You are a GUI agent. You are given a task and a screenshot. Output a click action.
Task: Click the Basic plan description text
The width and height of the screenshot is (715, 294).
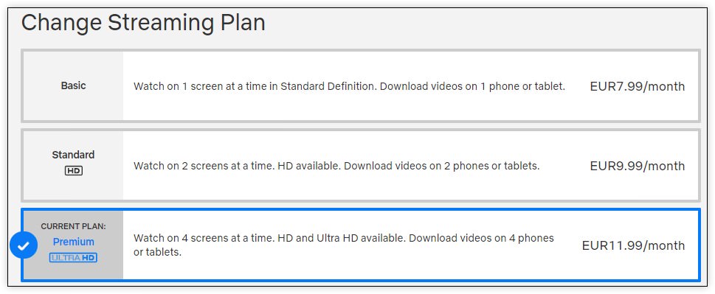349,86
